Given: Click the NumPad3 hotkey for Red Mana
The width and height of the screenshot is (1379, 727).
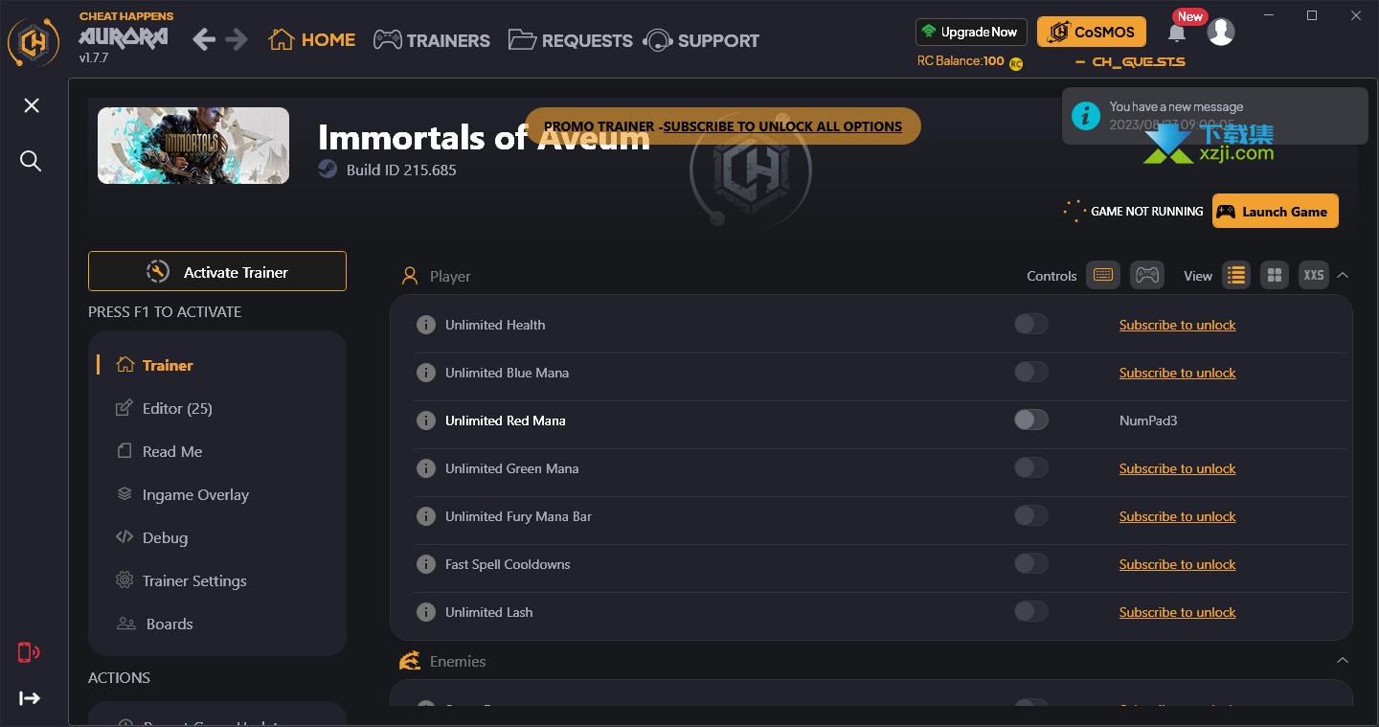Looking at the screenshot, I should click(x=1148, y=420).
